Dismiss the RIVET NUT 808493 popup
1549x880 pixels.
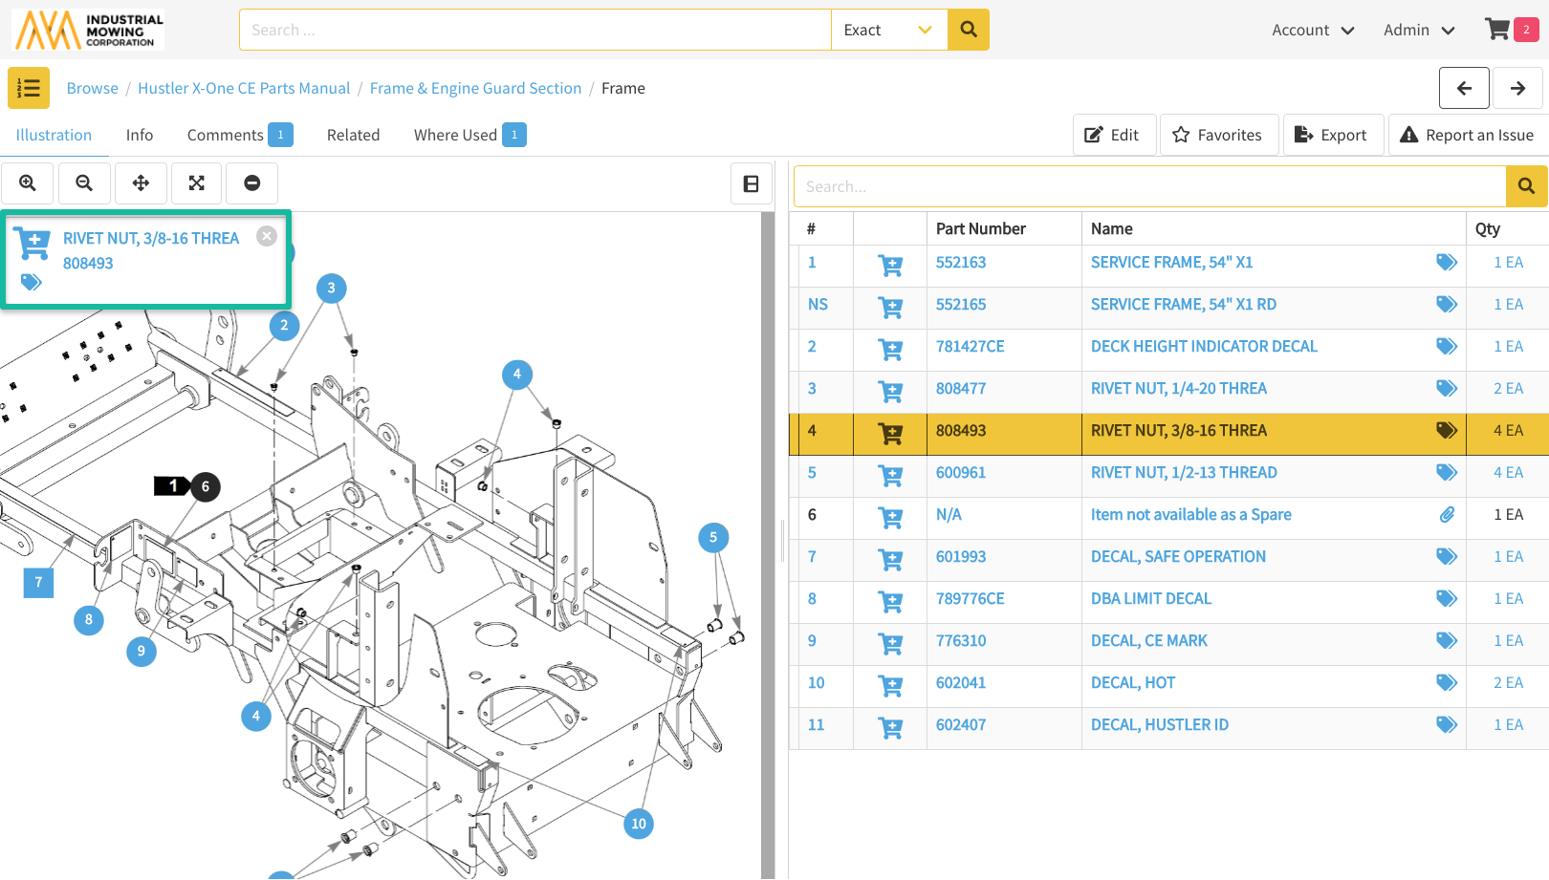(267, 236)
